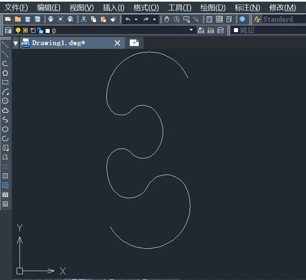Open the 随层 color dropdown
Image resolution: width=306 pixels, height=280 pixels.
pos(269,30)
